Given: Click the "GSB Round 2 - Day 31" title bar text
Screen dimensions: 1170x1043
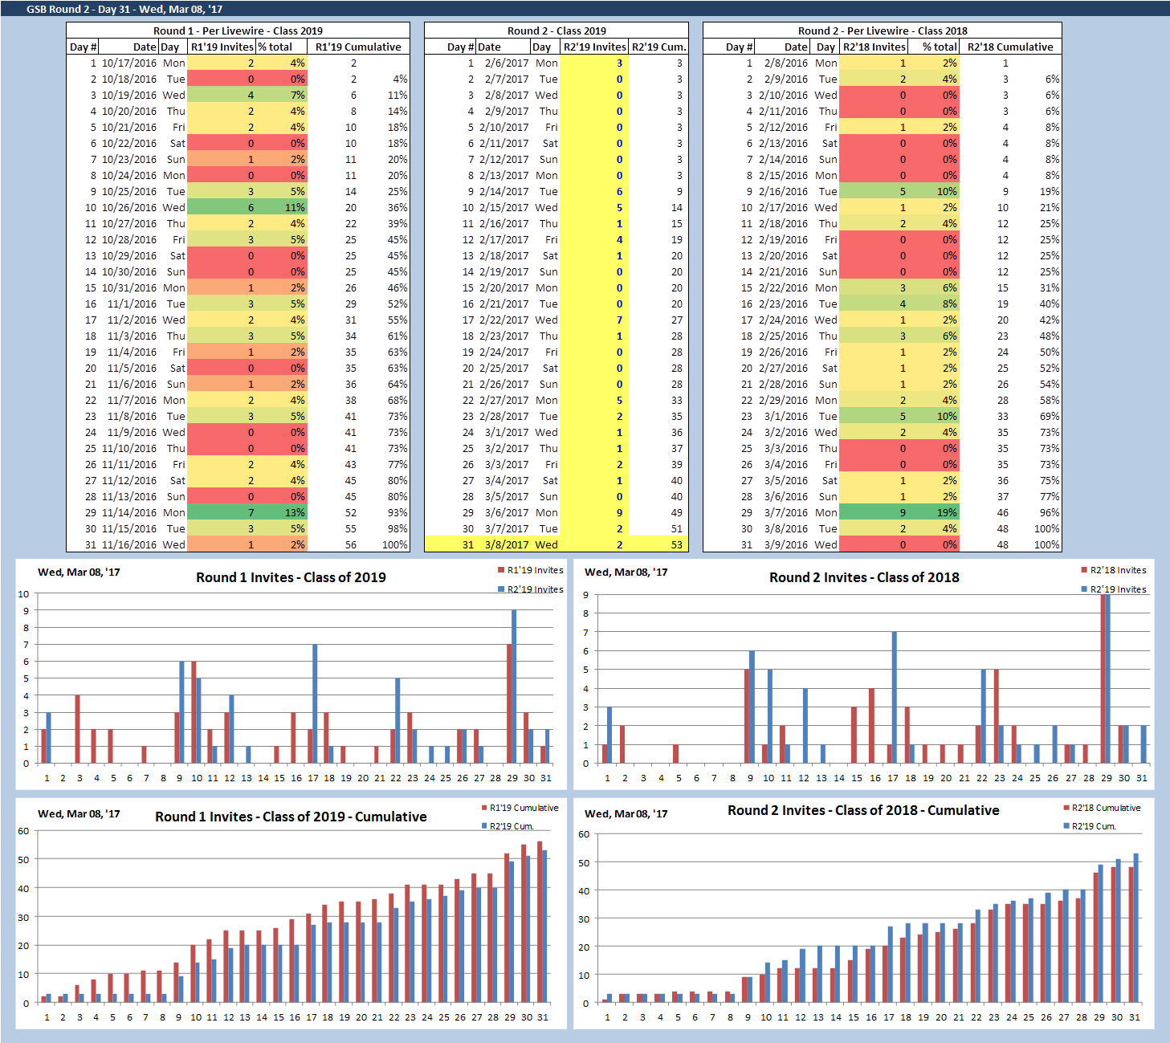Looking at the screenshot, I should pos(124,9).
